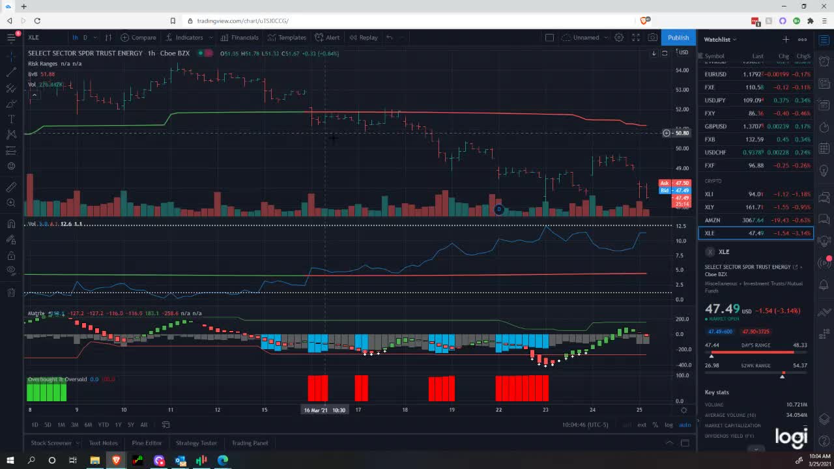Image resolution: width=834 pixels, height=469 pixels.
Task: Open the Indicators dialog
Action: tap(184, 37)
